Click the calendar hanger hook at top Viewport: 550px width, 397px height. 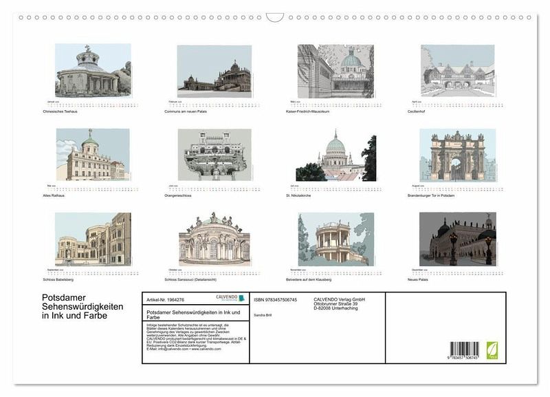pos(275,17)
